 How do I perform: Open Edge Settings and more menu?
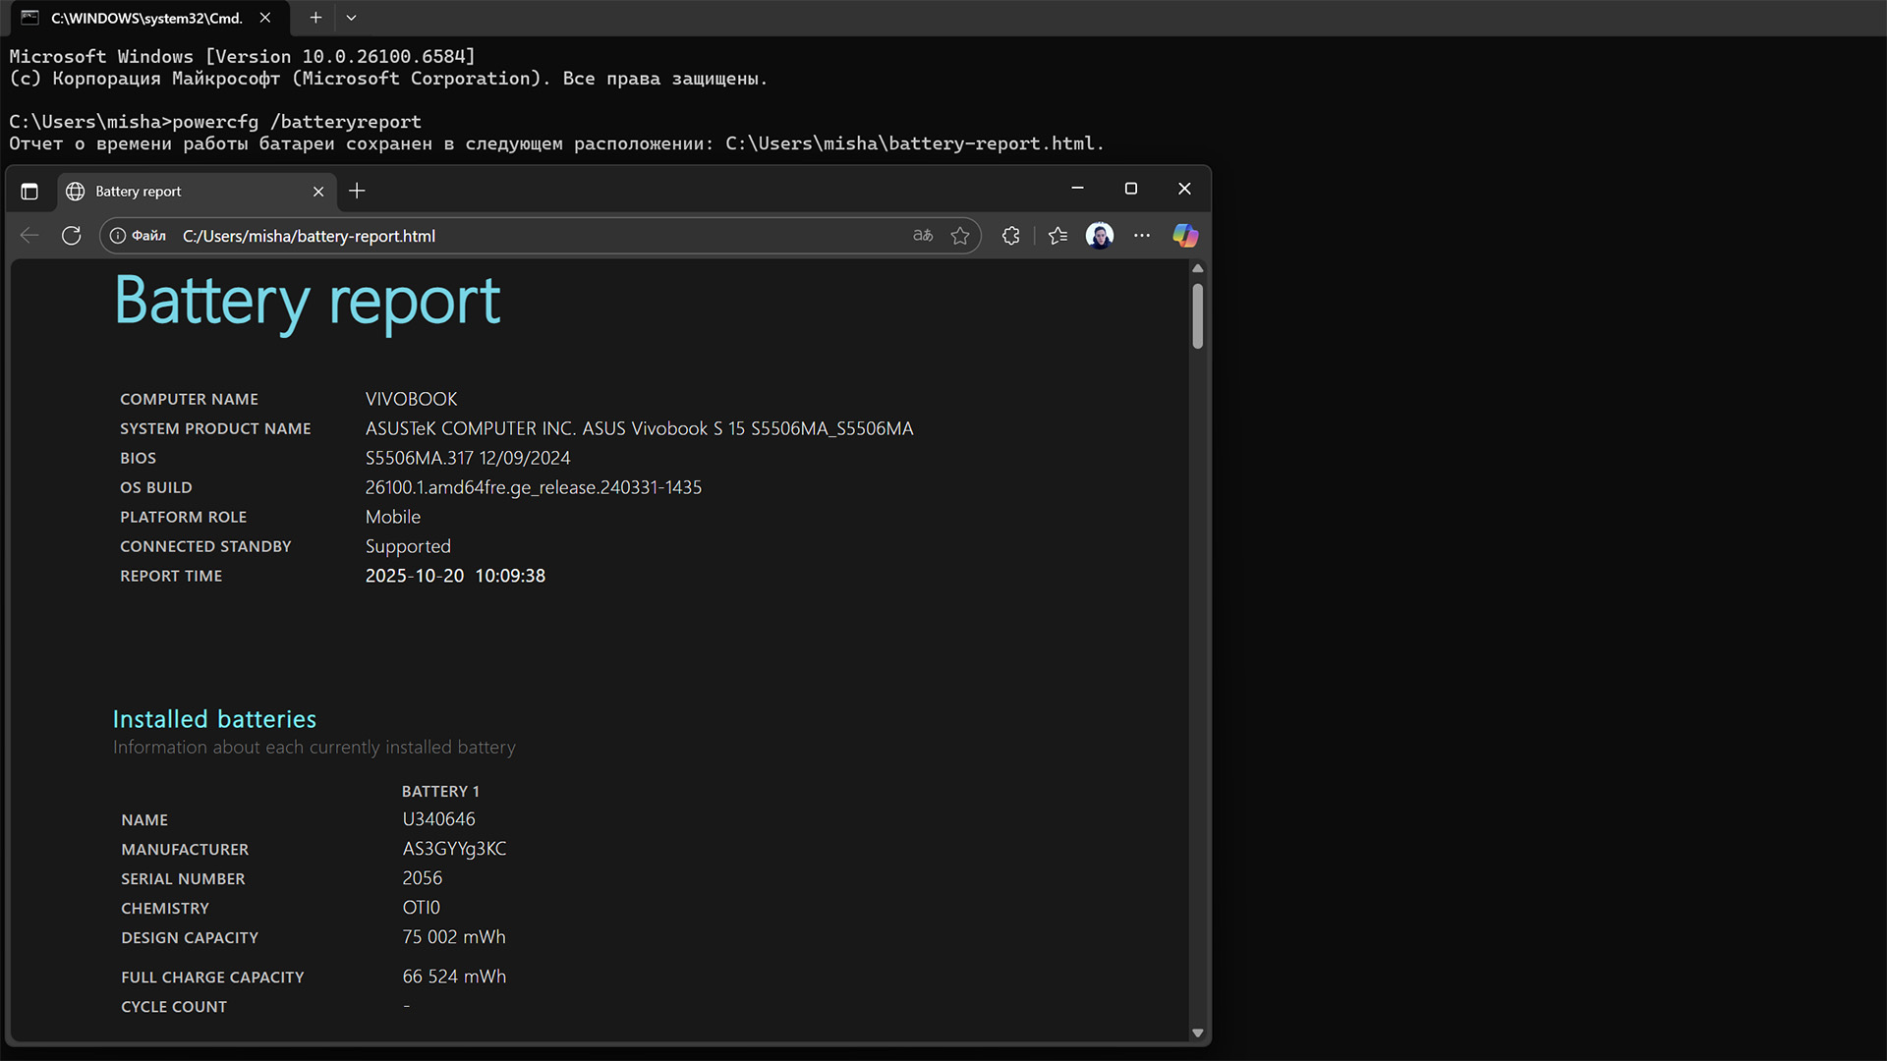[x=1141, y=236]
